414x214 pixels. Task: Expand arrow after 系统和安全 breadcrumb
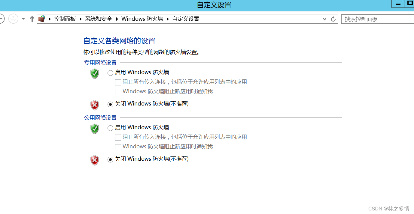point(117,19)
